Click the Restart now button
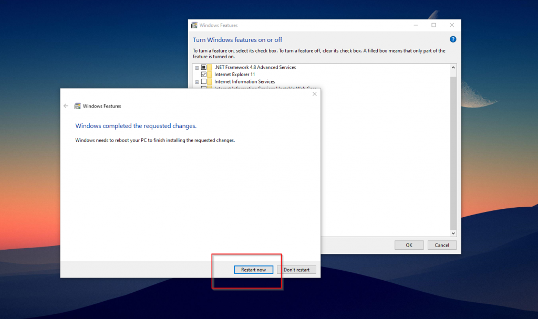This screenshot has height=319, width=538. tap(254, 270)
